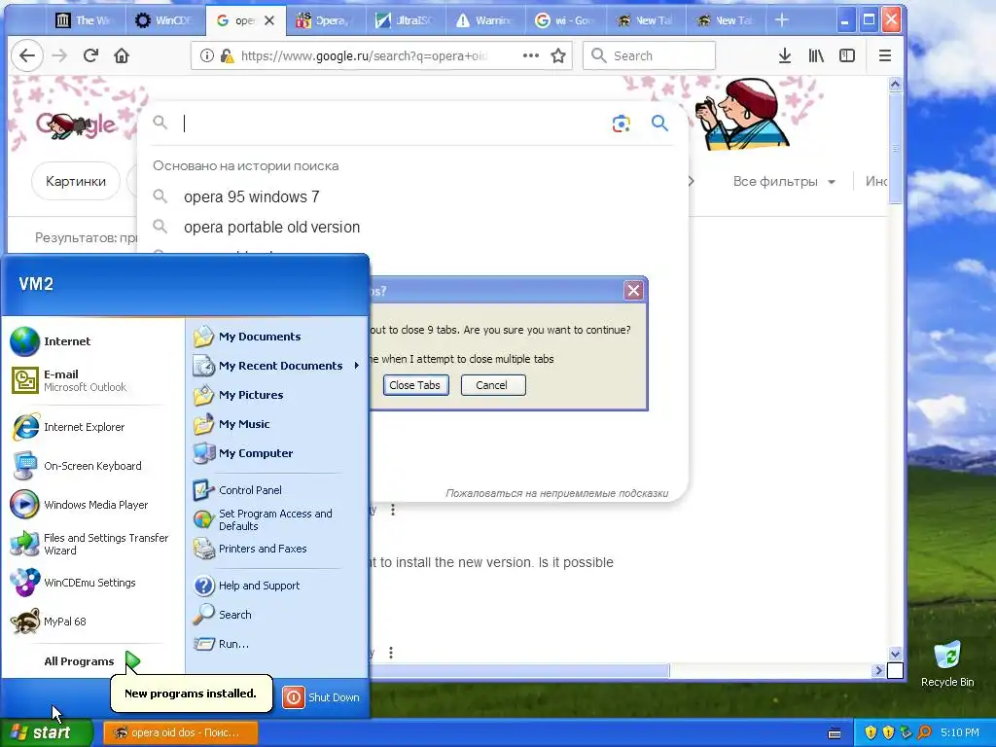The height and width of the screenshot is (747, 996).
Task: Expand All Programs list
Action: [92, 661]
